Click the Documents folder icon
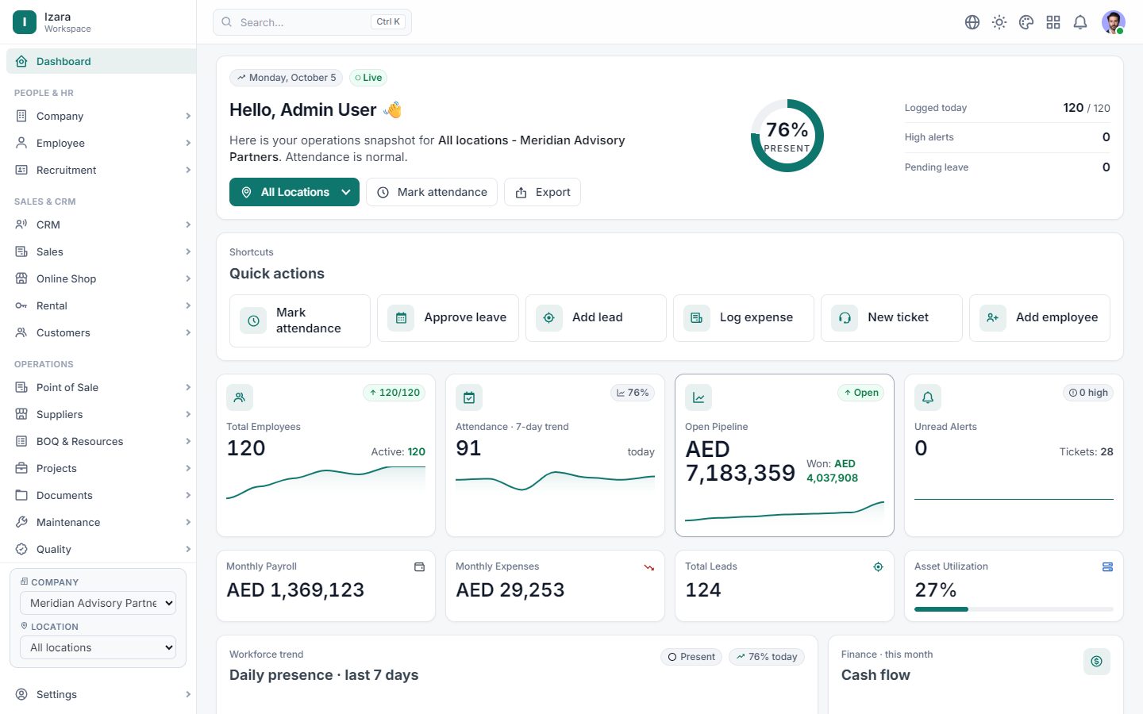The image size is (1143, 714). pyautogui.click(x=21, y=495)
